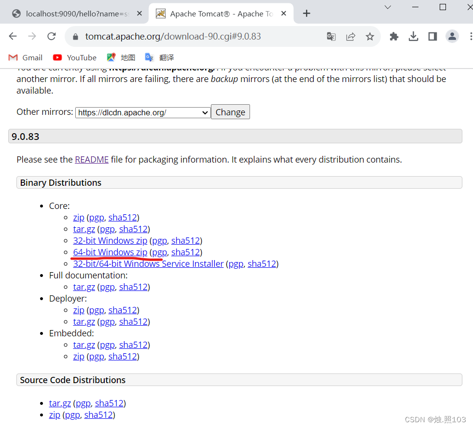Open 64-bit Windows zip sha512 link
Image resolution: width=473 pixels, height=428 pixels.
pos(185,252)
